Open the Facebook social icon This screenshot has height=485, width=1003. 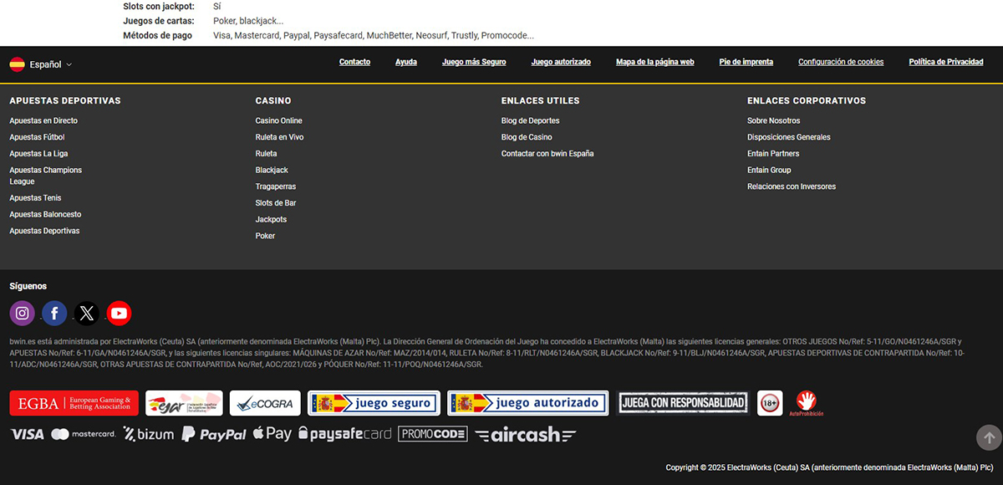[54, 314]
